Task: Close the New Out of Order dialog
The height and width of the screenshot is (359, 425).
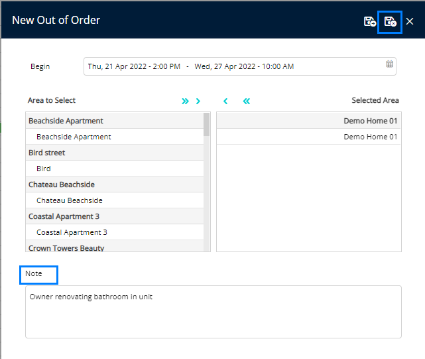Action: (x=410, y=21)
